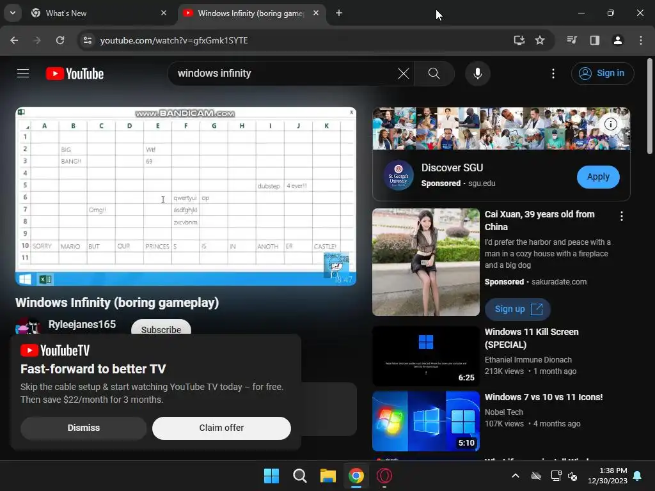Open YouTube settings three-dot menu
Screen dimensions: 655x491
[x=553, y=74]
